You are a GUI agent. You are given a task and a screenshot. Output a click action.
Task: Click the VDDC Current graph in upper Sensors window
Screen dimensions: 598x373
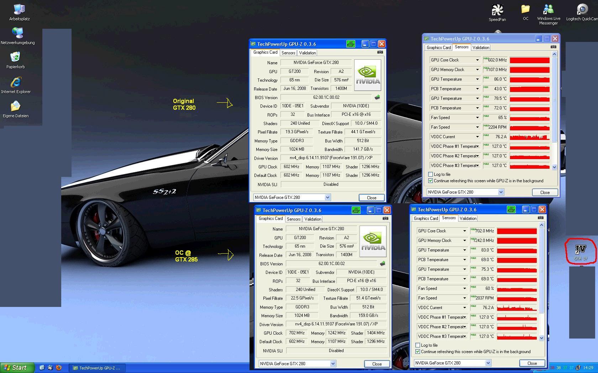(530, 137)
